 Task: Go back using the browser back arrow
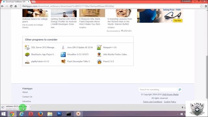coord(2,6)
